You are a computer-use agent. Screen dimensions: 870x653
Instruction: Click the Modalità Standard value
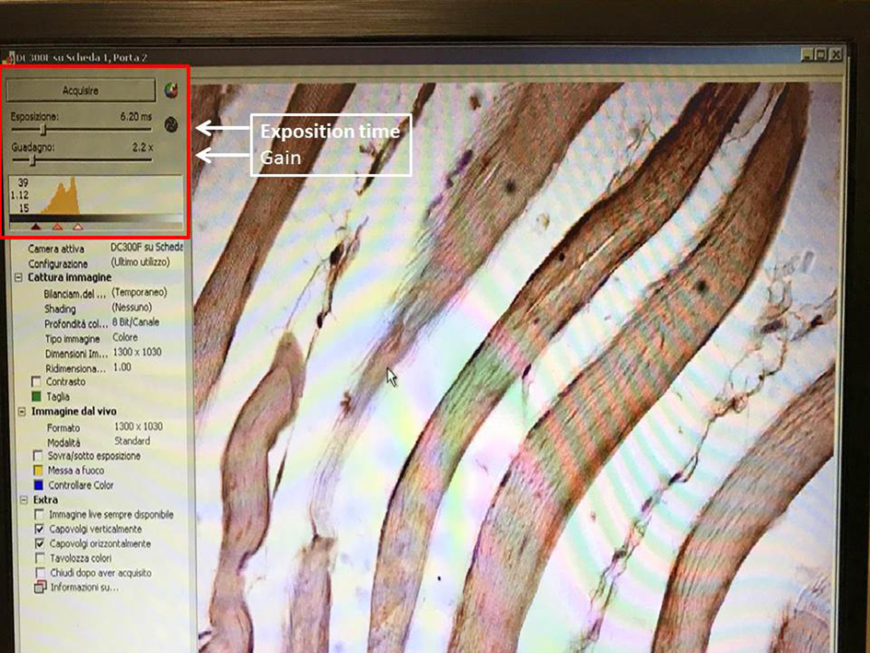[x=132, y=441]
